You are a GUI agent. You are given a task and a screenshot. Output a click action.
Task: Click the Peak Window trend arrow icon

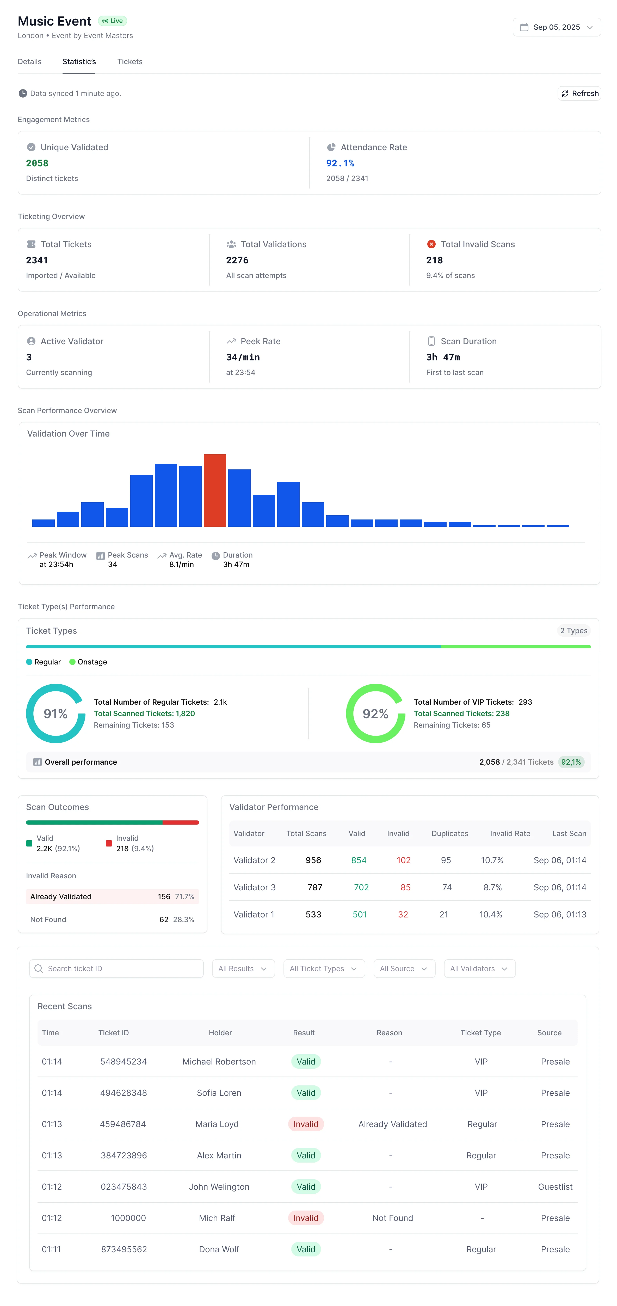click(32, 555)
